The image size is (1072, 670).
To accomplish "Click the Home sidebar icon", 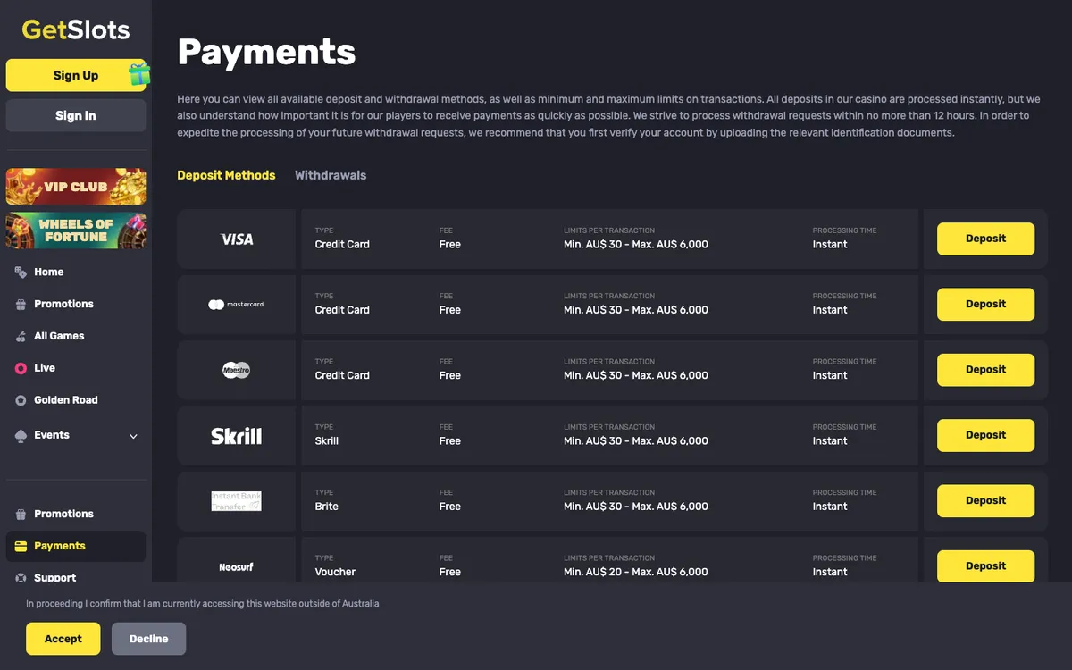I will (x=21, y=272).
